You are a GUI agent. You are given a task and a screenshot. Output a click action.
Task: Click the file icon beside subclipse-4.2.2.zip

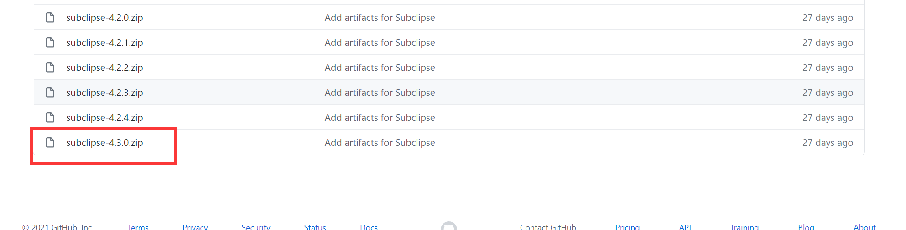click(x=50, y=68)
